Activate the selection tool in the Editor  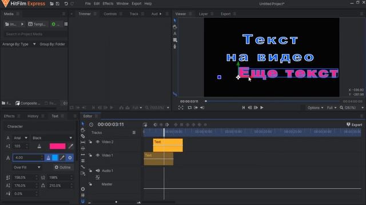(83, 124)
